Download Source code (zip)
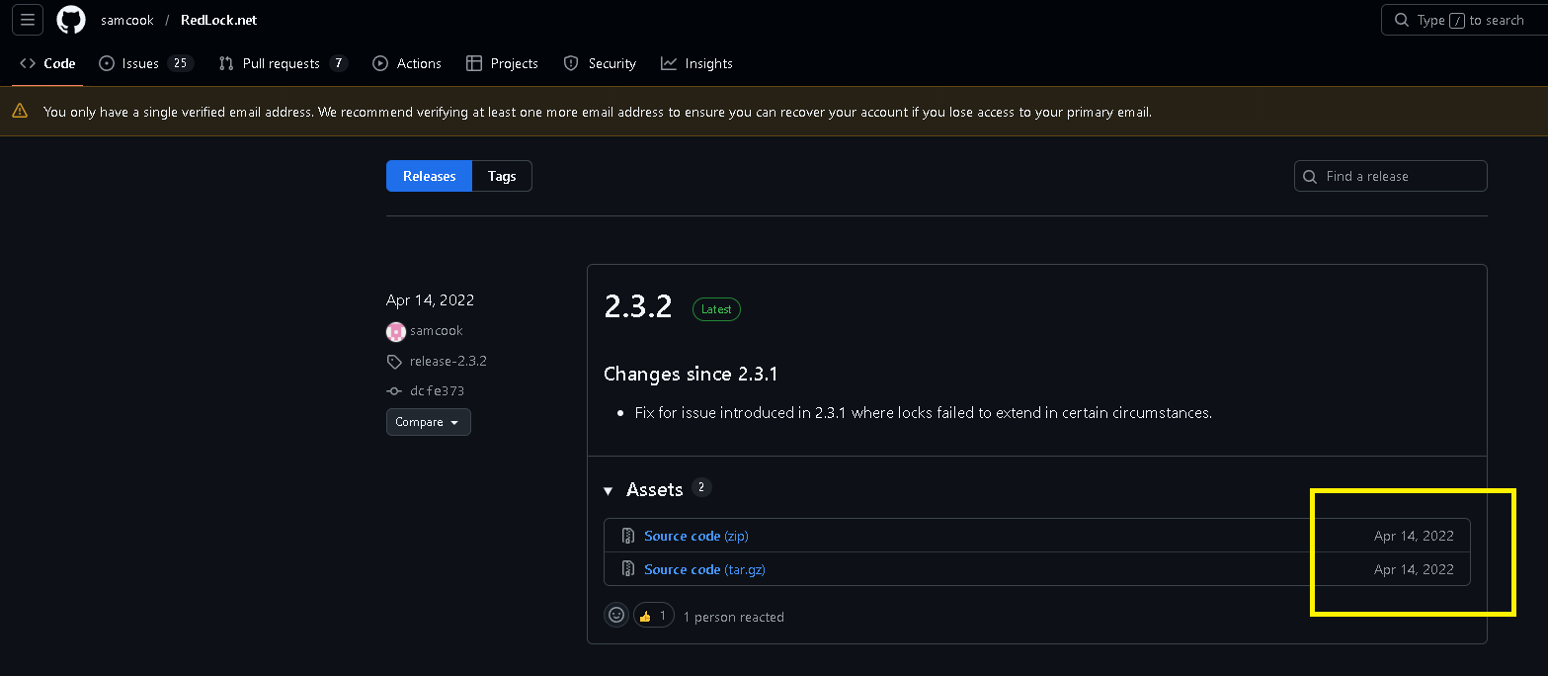 click(695, 536)
